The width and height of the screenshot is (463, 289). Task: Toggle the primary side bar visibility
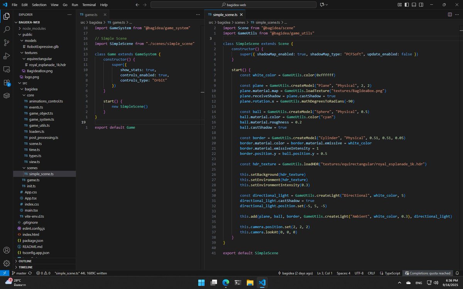407,5
